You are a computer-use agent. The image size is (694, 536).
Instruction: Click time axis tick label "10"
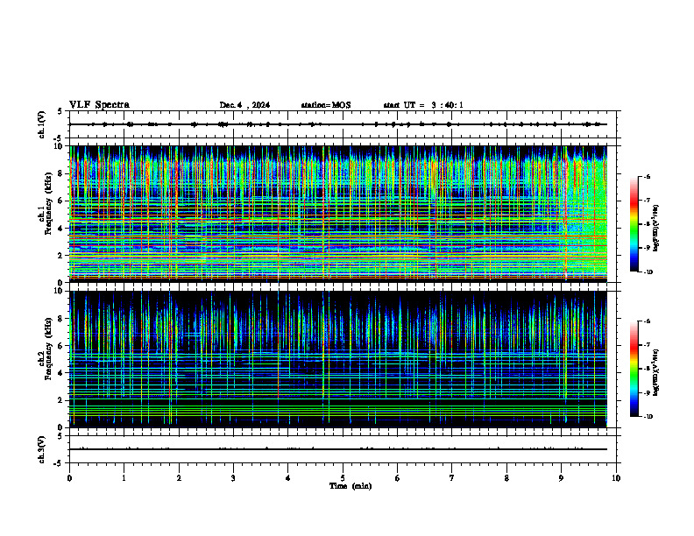616,478
